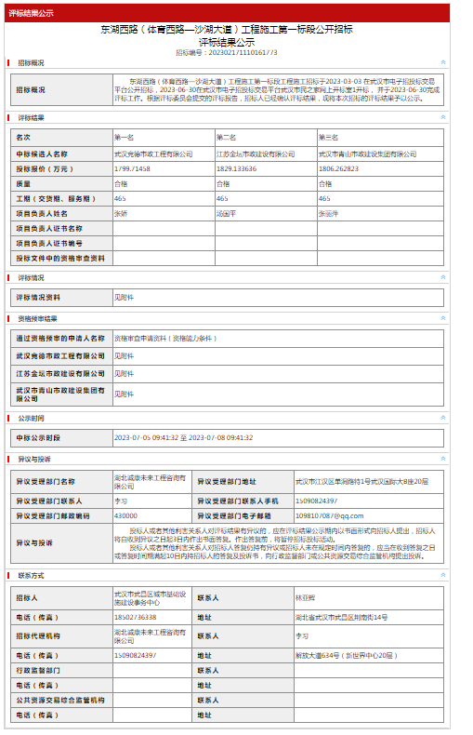Click the project title containing 东湖西路
This screenshot has height=735, width=473.
coord(227,30)
